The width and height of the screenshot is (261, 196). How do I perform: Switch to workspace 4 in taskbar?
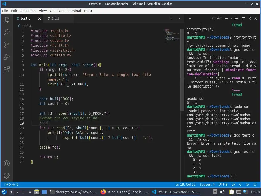[30, 192]
